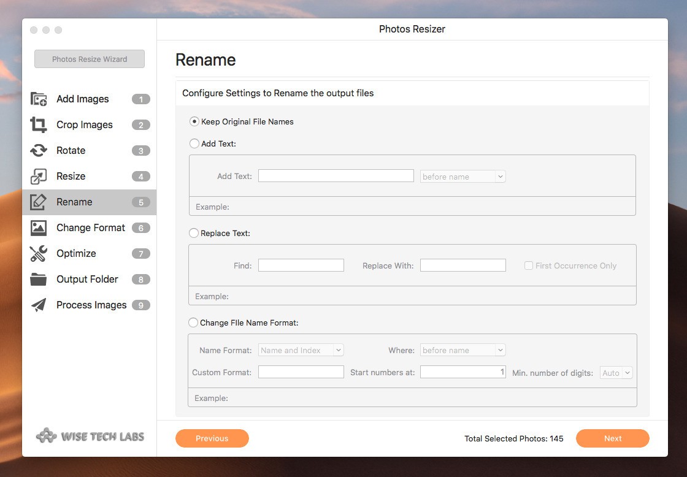687x477 pixels.
Task: Expand the Min. number of digits dropdown
Action: [616, 373]
